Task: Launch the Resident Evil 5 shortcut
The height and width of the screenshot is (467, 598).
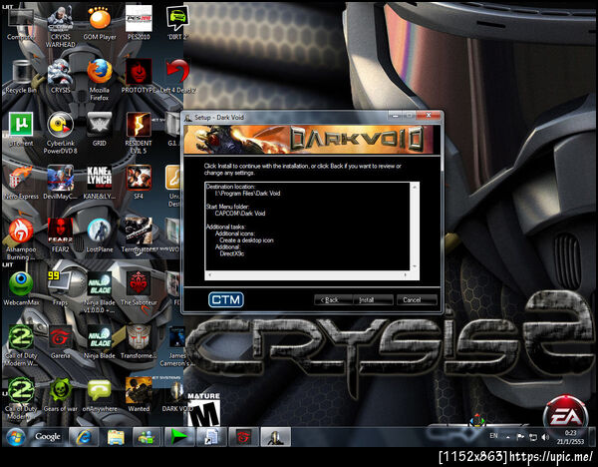Action: click(x=139, y=133)
